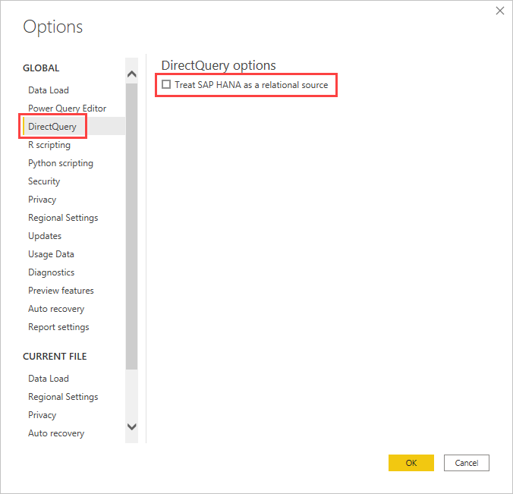Viewport: 513px width, 494px height.
Task: Confirm options with OK button
Action: (411, 463)
